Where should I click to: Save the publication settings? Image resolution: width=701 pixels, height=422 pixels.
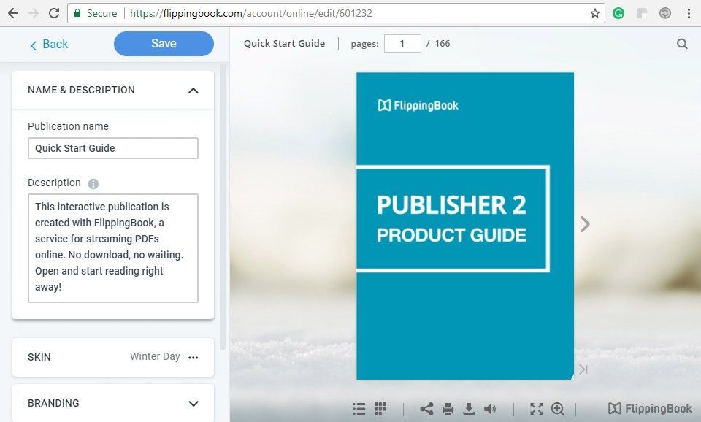164,43
